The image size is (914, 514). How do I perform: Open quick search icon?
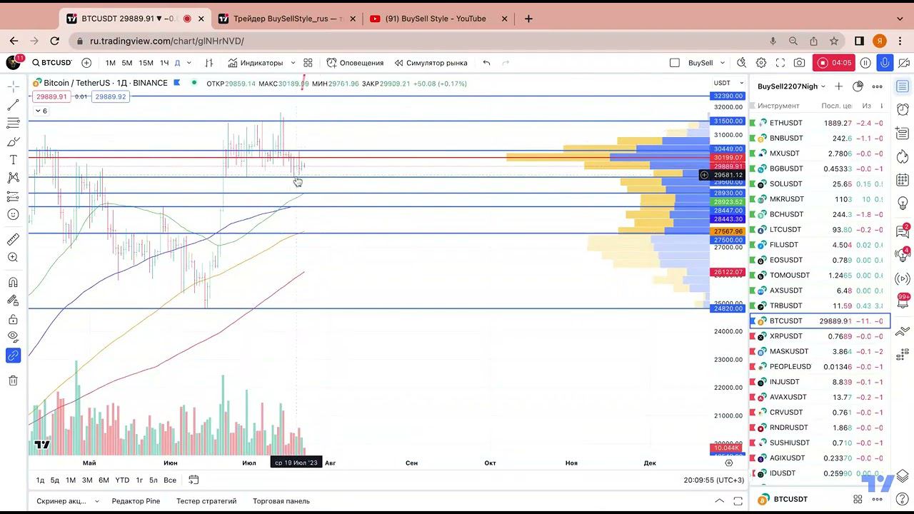pos(742,63)
